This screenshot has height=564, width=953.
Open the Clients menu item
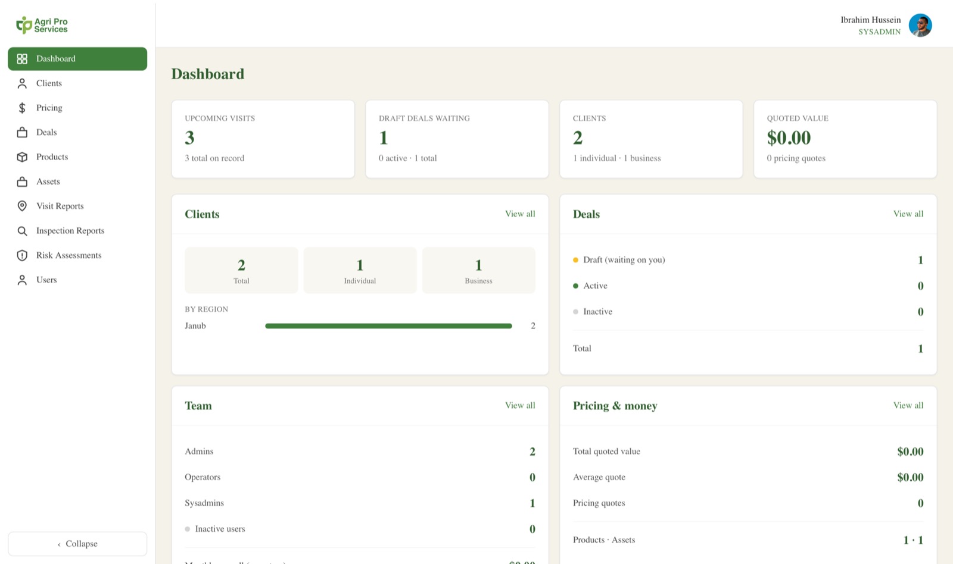(77, 83)
